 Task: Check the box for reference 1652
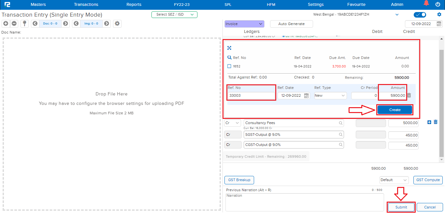click(x=229, y=66)
